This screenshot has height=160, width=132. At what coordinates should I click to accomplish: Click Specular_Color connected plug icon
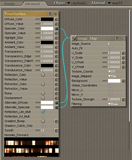pyautogui.click(x=56, y=29)
